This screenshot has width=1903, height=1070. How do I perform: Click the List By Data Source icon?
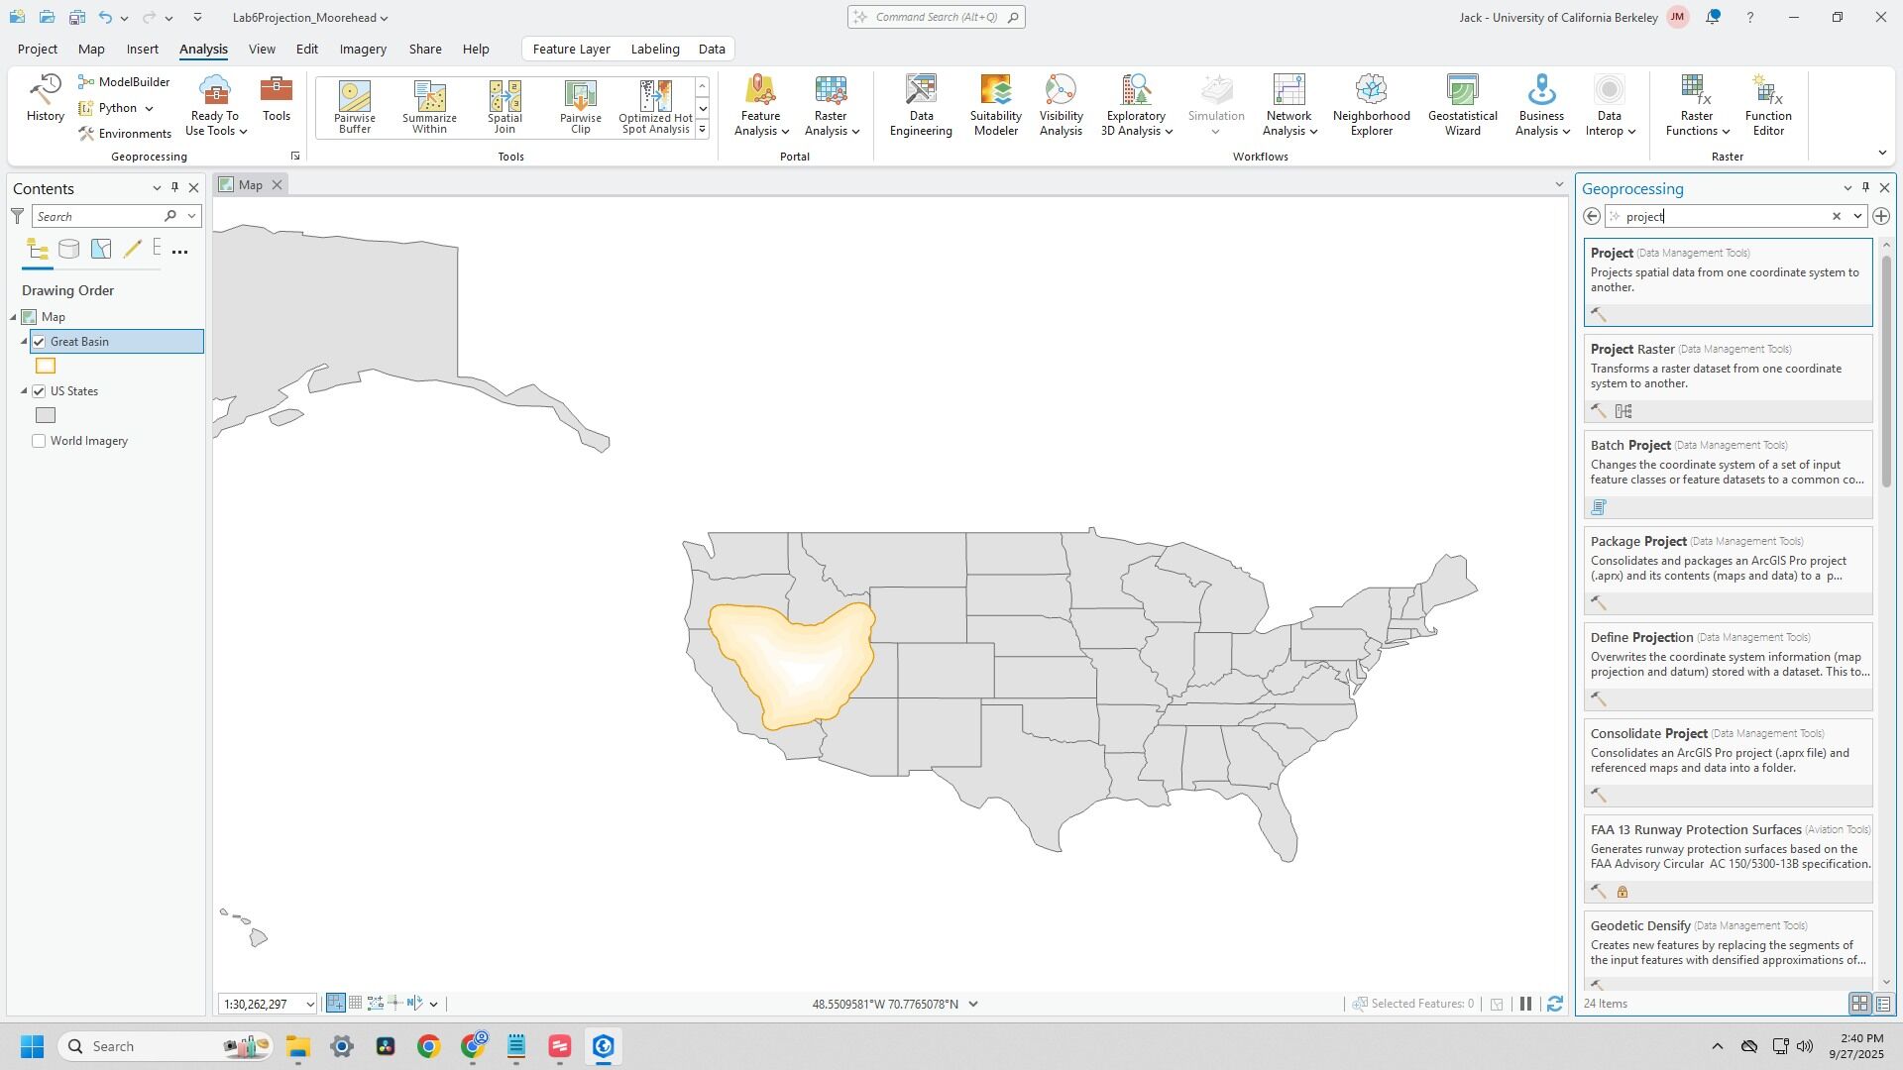(68, 250)
